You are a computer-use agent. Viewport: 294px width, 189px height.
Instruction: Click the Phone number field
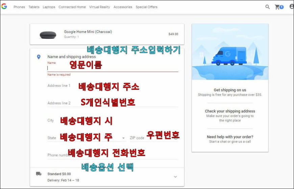pyautogui.click(x=113, y=155)
